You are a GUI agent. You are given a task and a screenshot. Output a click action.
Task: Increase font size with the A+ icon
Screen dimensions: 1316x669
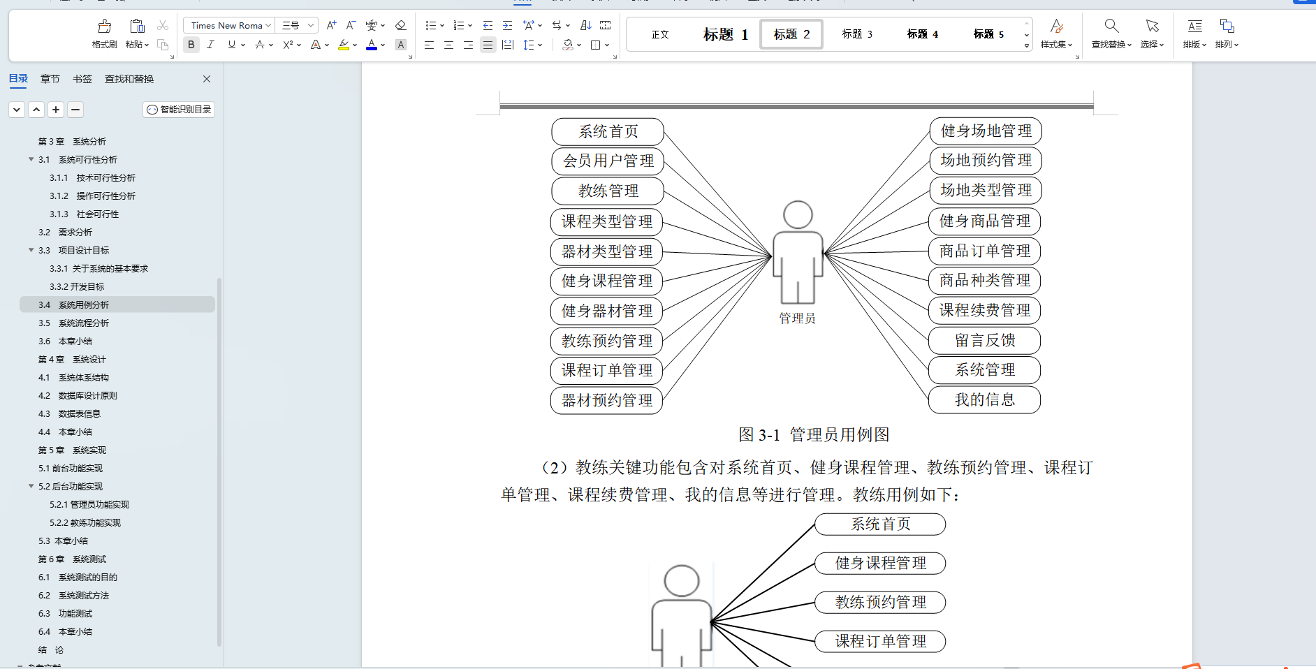point(331,25)
